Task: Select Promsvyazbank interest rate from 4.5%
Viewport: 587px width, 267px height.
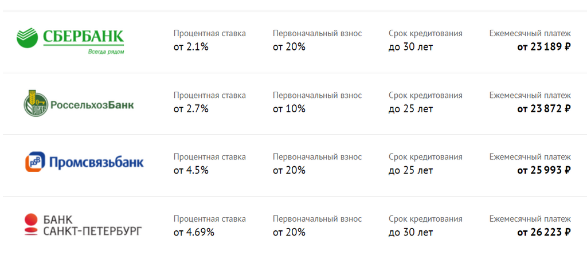Action: [x=191, y=171]
